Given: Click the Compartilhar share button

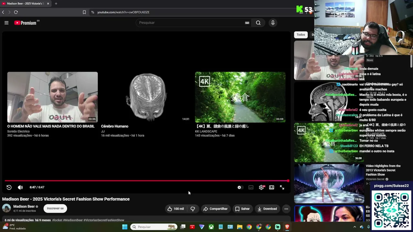Looking at the screenshot, I should (215, 209).
